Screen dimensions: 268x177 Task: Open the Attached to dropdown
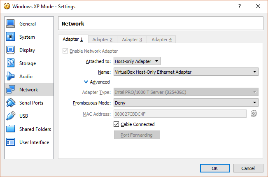pos(137,61)
